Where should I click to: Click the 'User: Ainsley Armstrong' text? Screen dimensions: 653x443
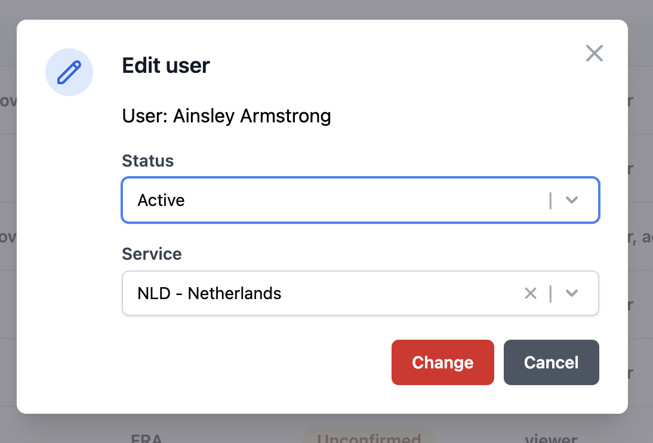coord(226,116)
